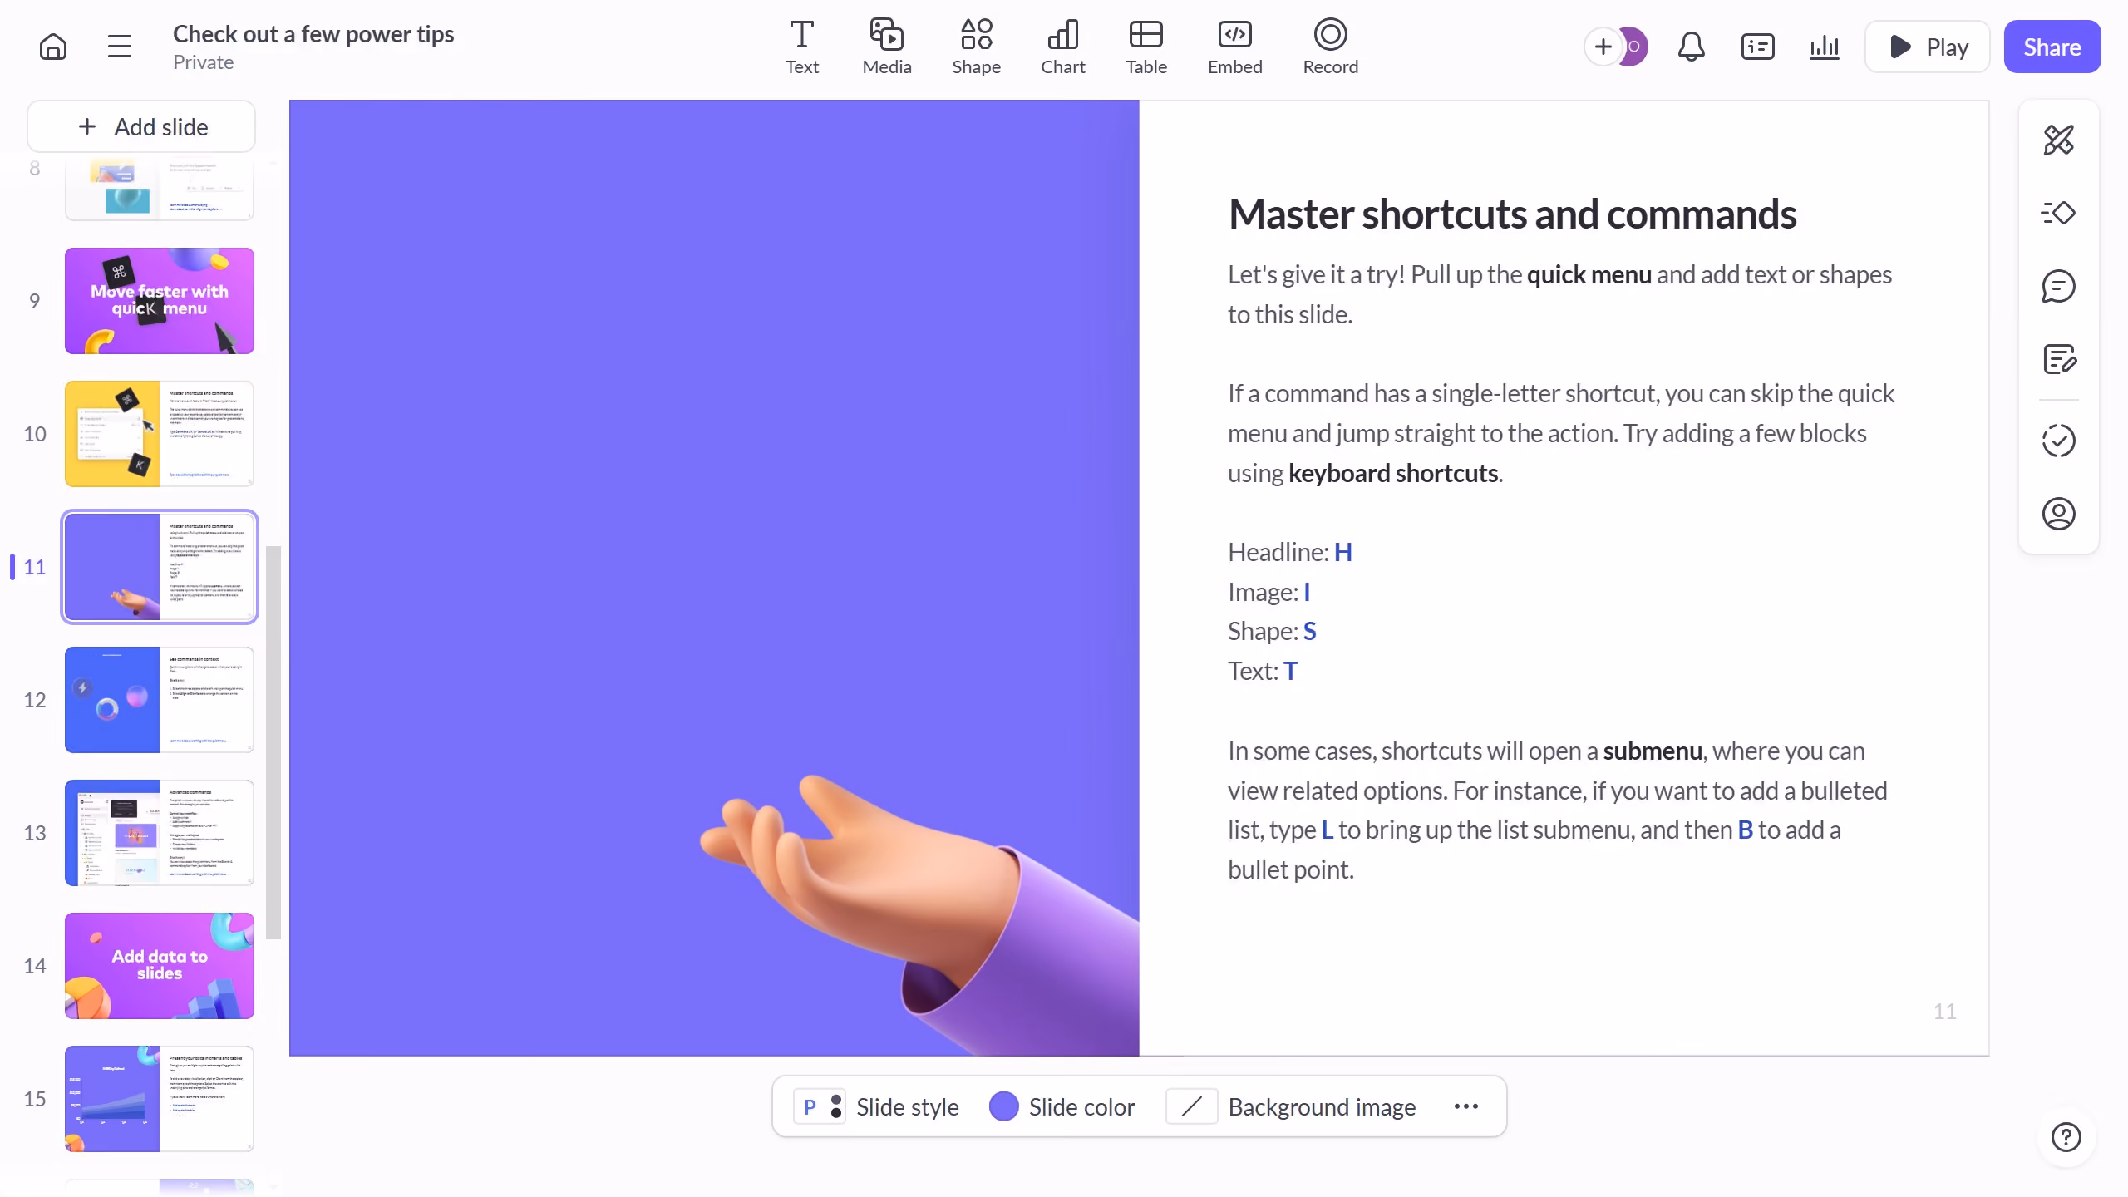Open the design tools icon in right sidebar
Screen dimensions: 2128x1197
[x=2059, y=140]
